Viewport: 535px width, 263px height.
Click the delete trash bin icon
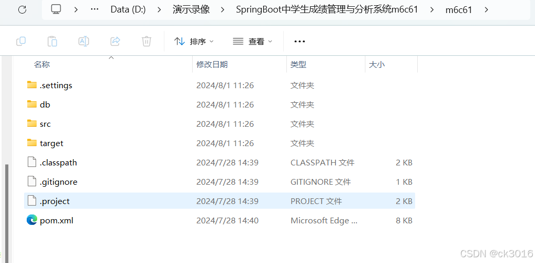pyautogui.click(x=147, y=42)
